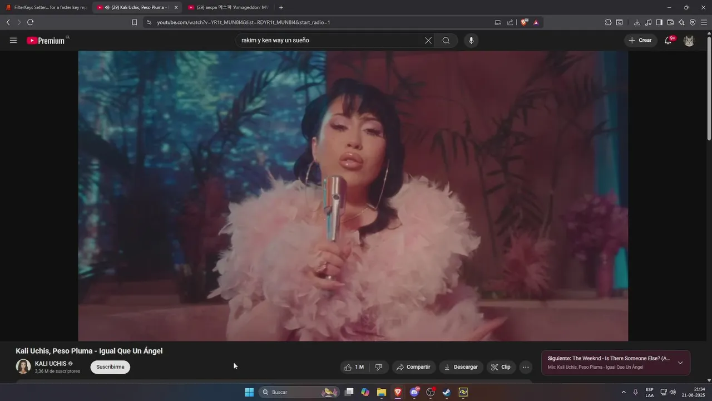Open Task View on the taskbar
This screenshot has height=401, width=712.
point(349,392)
